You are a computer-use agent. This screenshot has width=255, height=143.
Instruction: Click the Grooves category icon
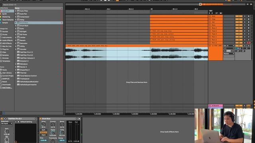pyautogui.click(x=1, y=58)
